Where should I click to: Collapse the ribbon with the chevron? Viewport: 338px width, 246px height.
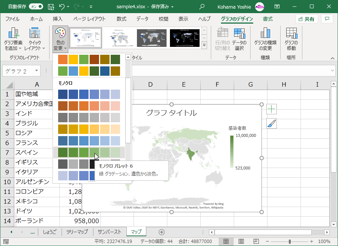coord(332,58)
